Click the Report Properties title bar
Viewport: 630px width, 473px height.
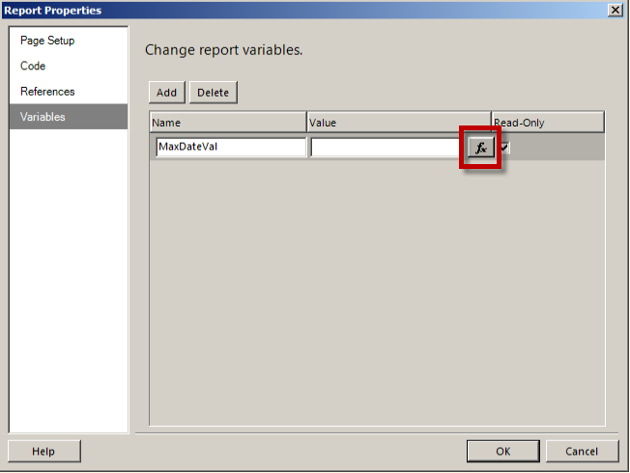coord(290,10)
